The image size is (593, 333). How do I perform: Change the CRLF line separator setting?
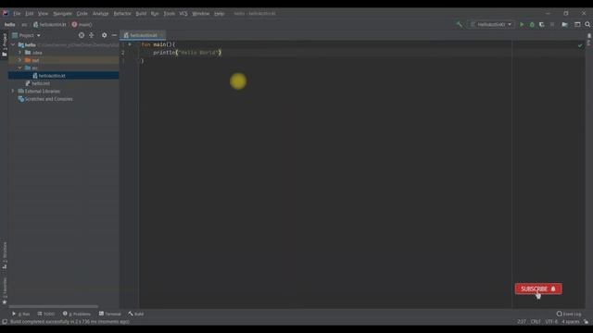[x=536, y=322]
